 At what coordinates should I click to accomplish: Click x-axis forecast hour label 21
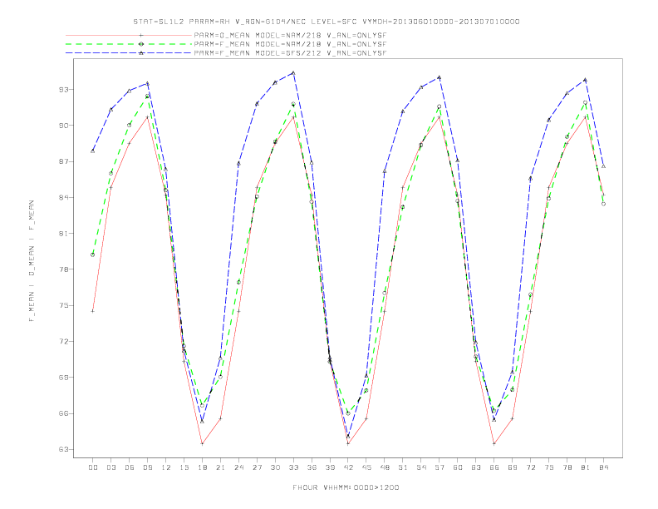pyautogui.click(x=220, y=467)
